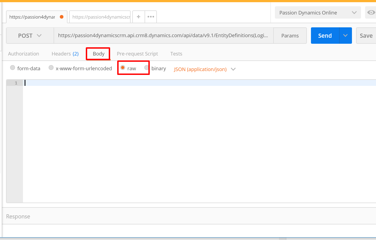Click the request URL input field

(163, 36)
